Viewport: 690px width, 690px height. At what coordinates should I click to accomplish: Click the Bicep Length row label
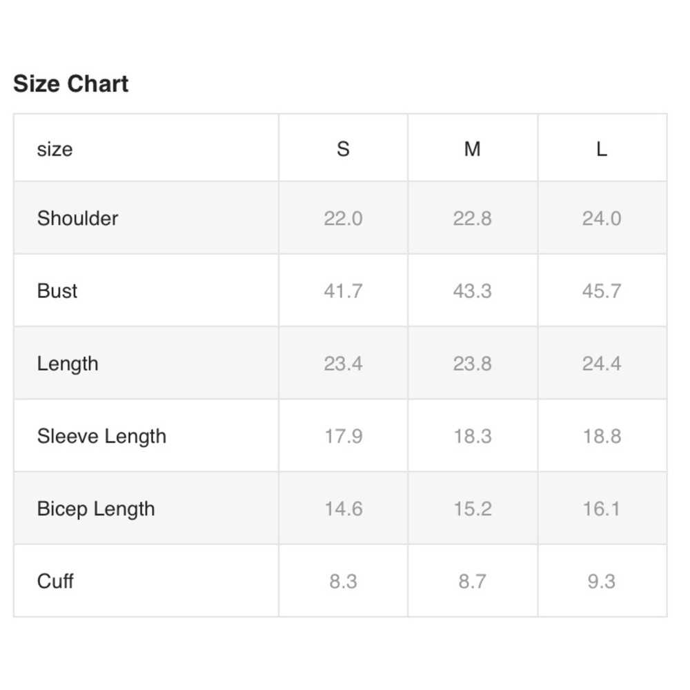click(x=96, y=510)
